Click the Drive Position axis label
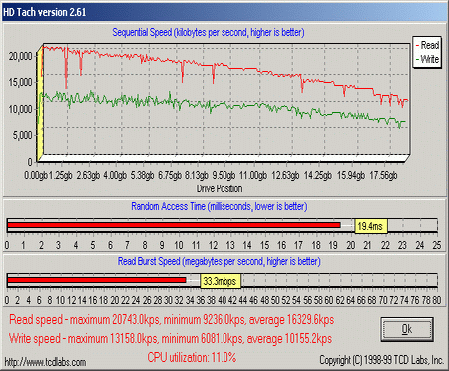 (x=220, y=188)
